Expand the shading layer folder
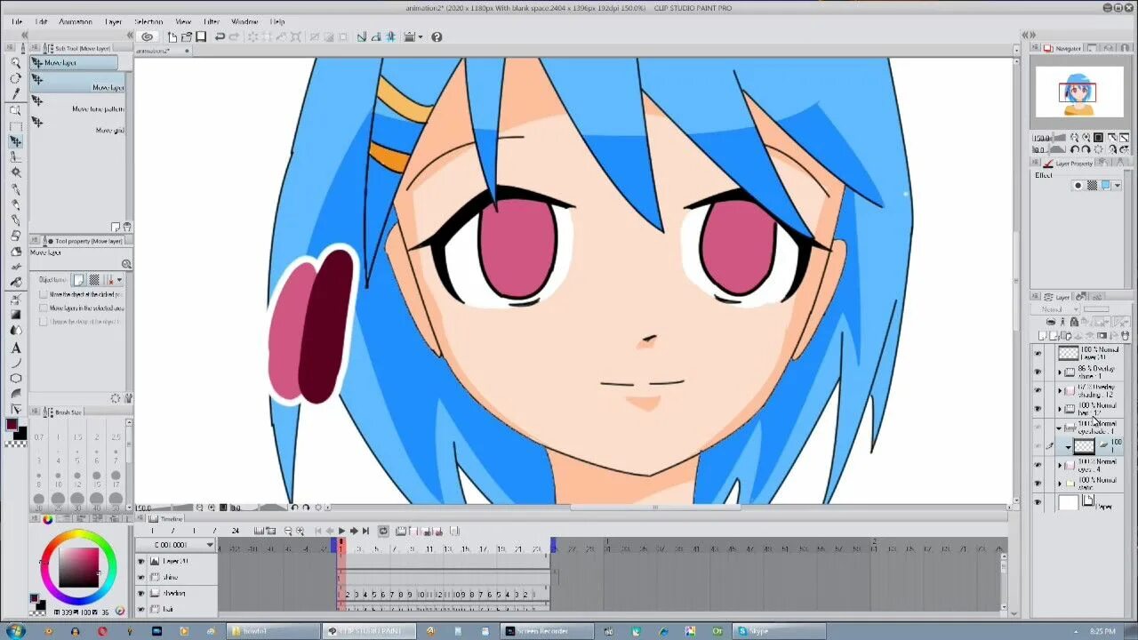 pos(1060,391)
